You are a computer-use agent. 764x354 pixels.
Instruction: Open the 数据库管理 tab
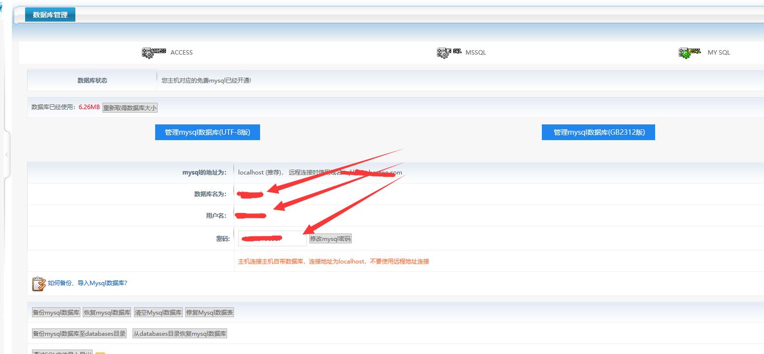pyautogui.click(x=50, y=15)
